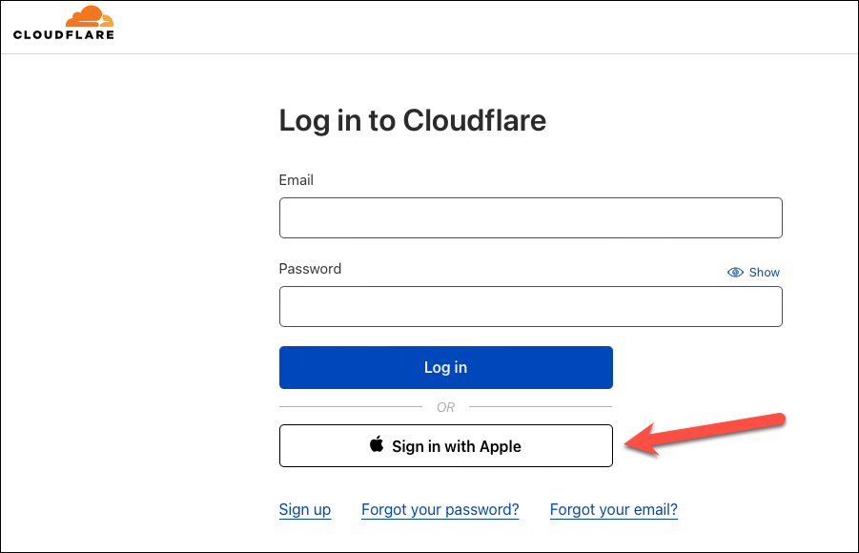Click the CLOUDFLARE wordmark text

(64, 34)
